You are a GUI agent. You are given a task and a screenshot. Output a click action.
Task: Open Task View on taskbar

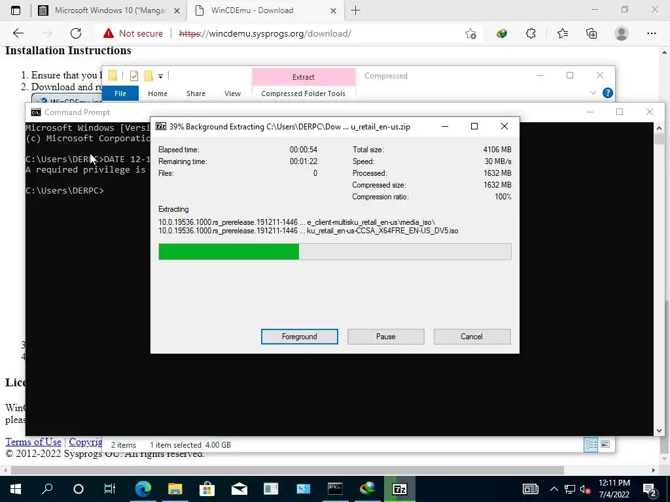click(x=110, y=489)
